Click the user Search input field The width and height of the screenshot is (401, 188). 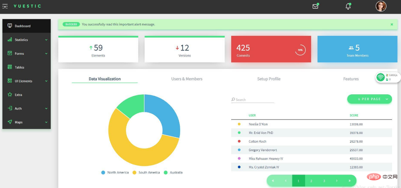coord(254,100)
